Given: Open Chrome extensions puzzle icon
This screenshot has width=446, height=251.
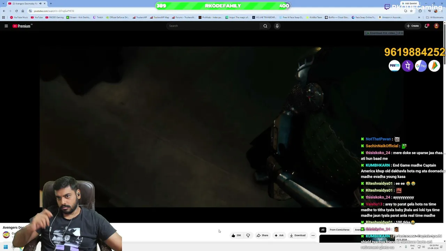Looking at the screenshot, I should point(420,11).
